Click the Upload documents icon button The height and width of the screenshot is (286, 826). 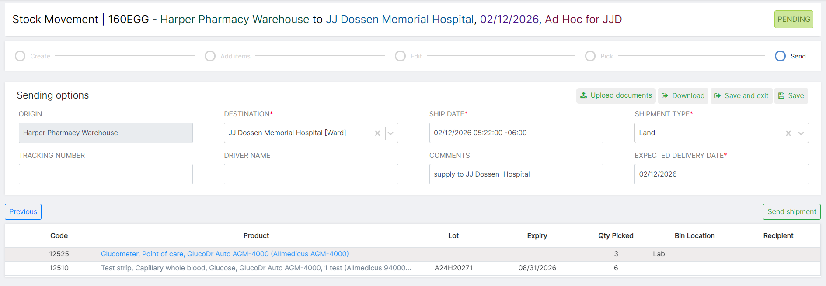(616, 95)
